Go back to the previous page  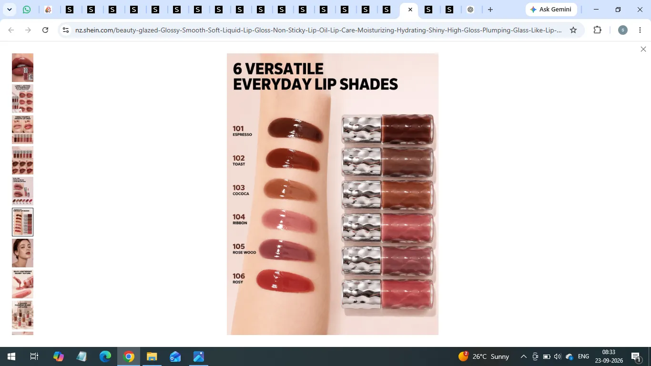click(11, 30)
